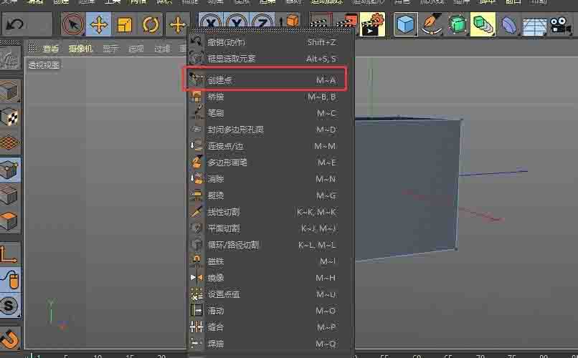
Task: Select 多边形画笔 entry
Action: (271, 163)
